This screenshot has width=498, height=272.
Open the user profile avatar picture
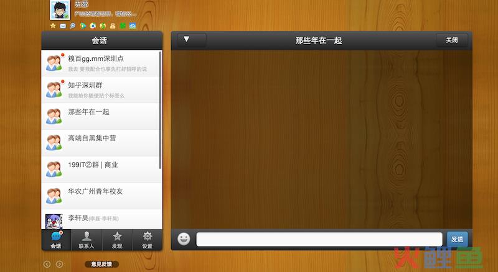pos(60,9)
